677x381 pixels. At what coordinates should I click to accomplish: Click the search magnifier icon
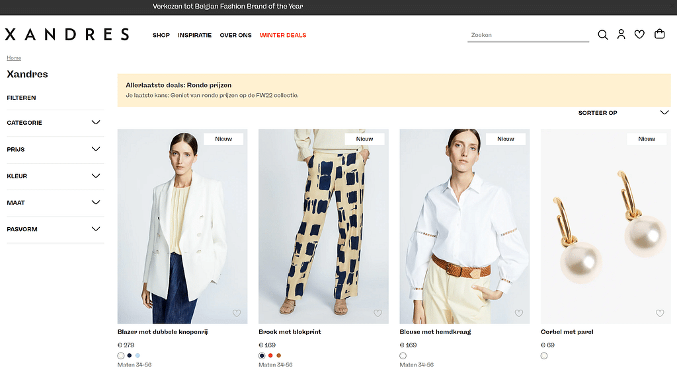602,35
